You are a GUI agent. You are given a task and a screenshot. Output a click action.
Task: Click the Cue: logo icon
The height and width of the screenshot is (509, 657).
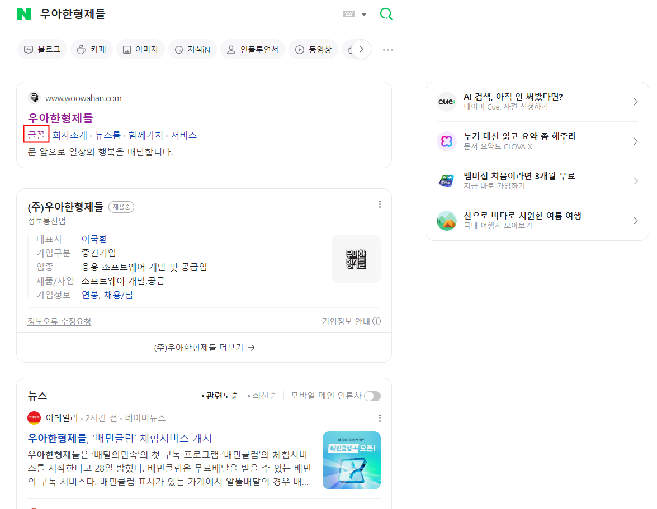point(447,102)
